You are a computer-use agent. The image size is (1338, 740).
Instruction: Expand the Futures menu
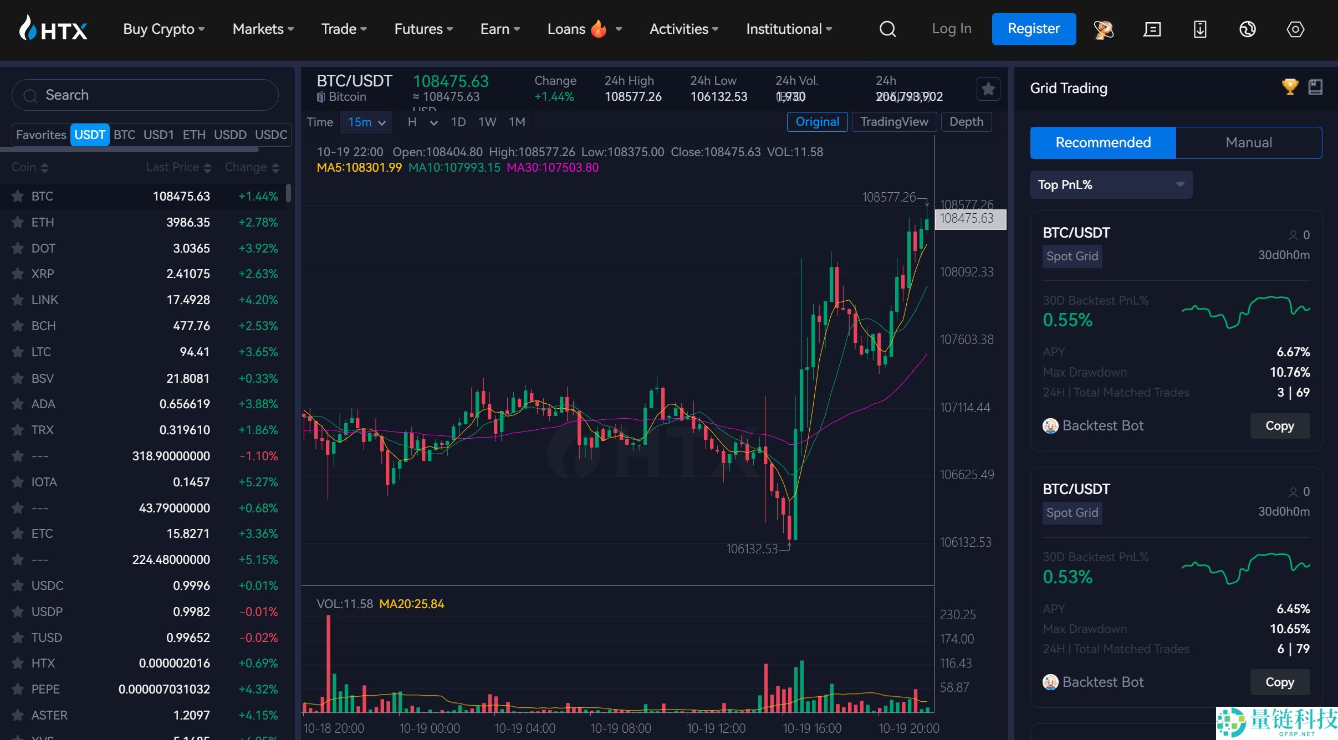click(x=423, y=29)
